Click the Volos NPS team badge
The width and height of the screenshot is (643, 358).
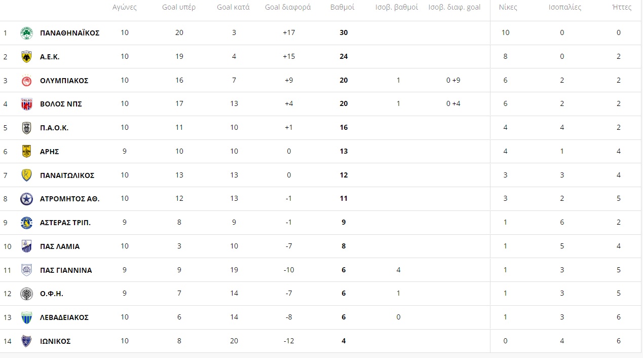(26, 104)
